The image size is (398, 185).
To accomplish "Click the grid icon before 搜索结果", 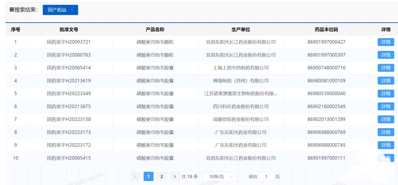I will [12, 10].
